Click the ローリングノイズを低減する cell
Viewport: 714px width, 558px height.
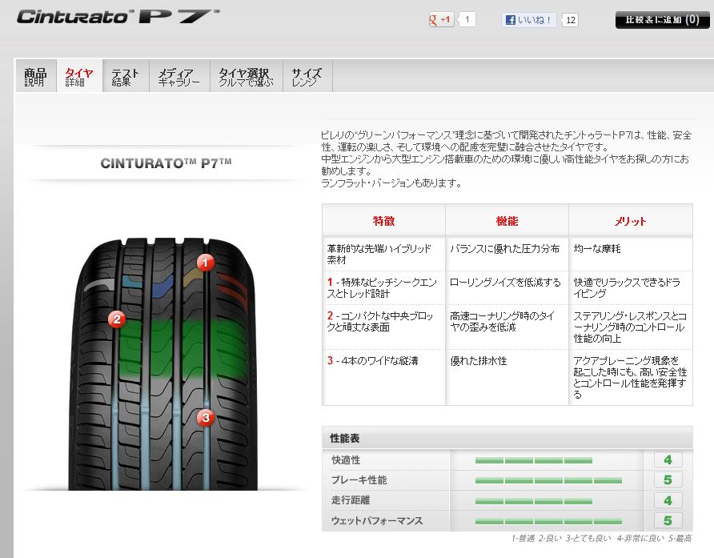pos(507,288)
